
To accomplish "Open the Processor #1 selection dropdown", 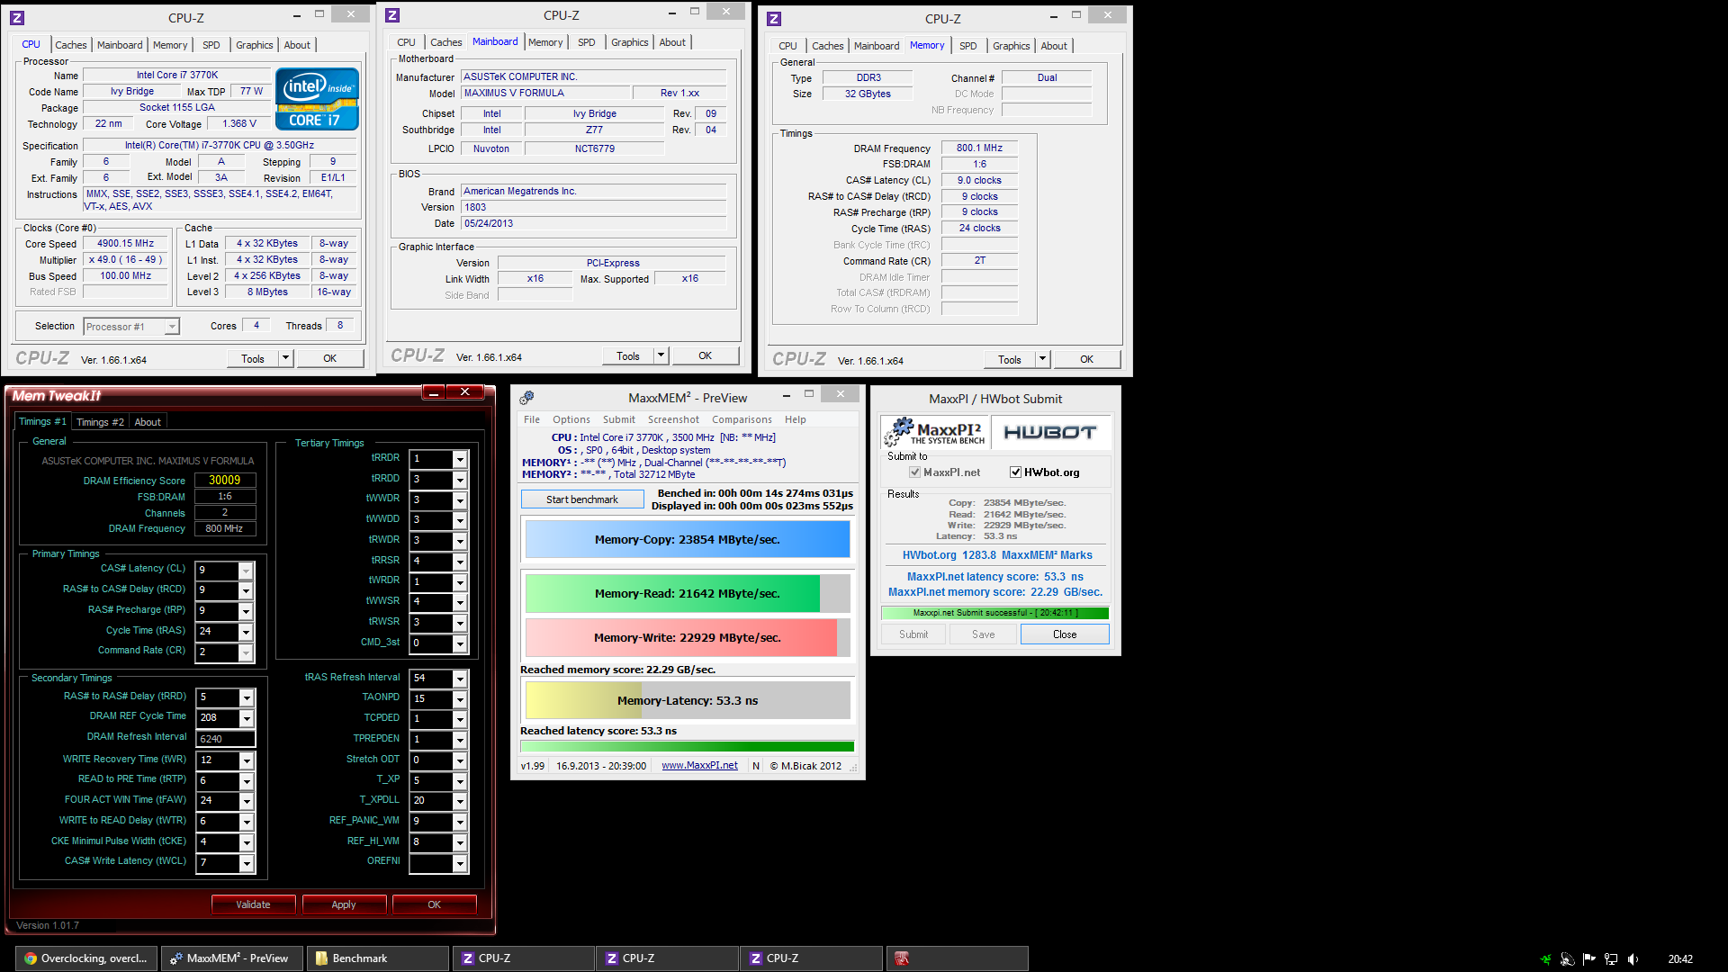I will coord(131,327).
